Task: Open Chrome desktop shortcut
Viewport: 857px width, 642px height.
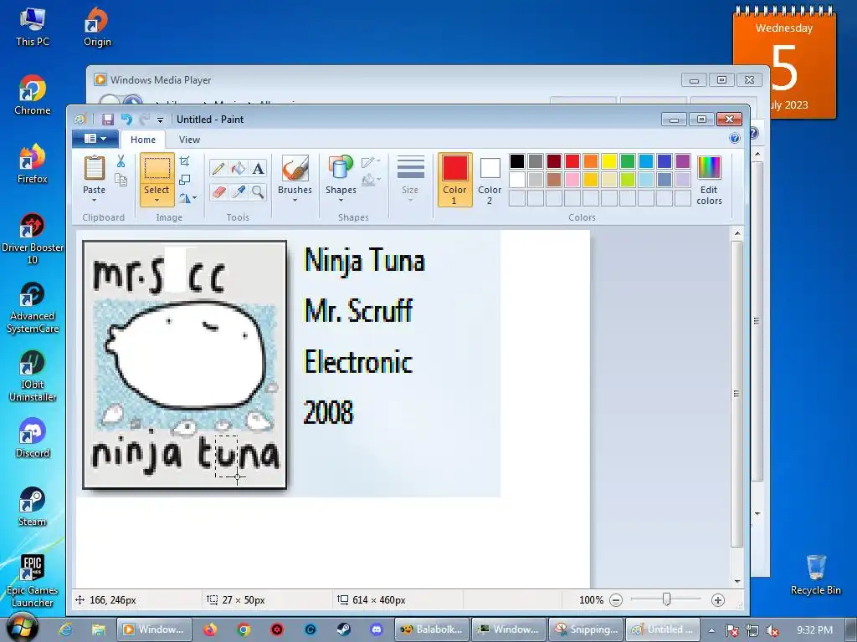Action: 33,95
